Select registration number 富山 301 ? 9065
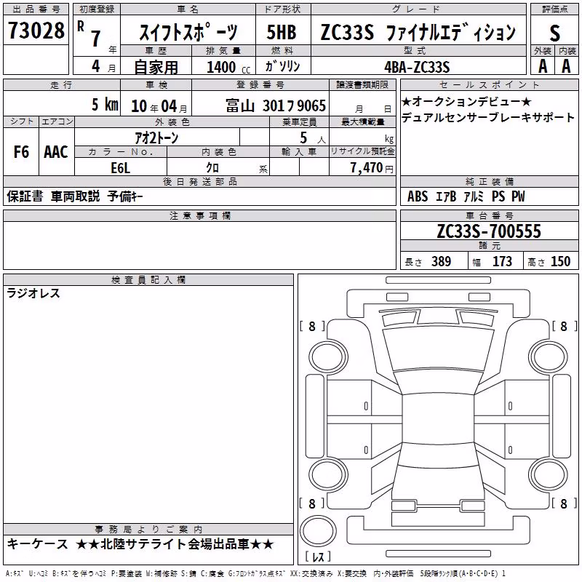This screenshot has height=582, width=582. click(x=276, y=105)
